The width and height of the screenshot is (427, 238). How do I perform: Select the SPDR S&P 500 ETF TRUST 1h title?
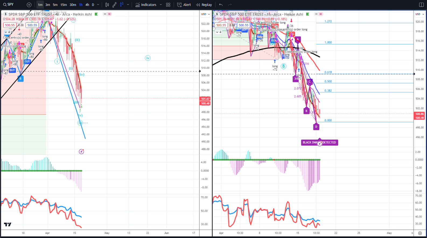pyautogui.click(x=261, y=14)
